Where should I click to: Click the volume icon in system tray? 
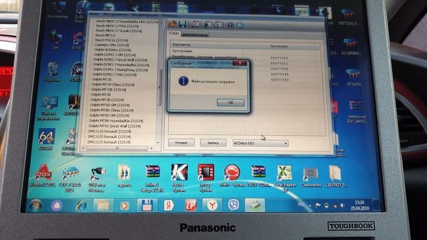[342, 205]
